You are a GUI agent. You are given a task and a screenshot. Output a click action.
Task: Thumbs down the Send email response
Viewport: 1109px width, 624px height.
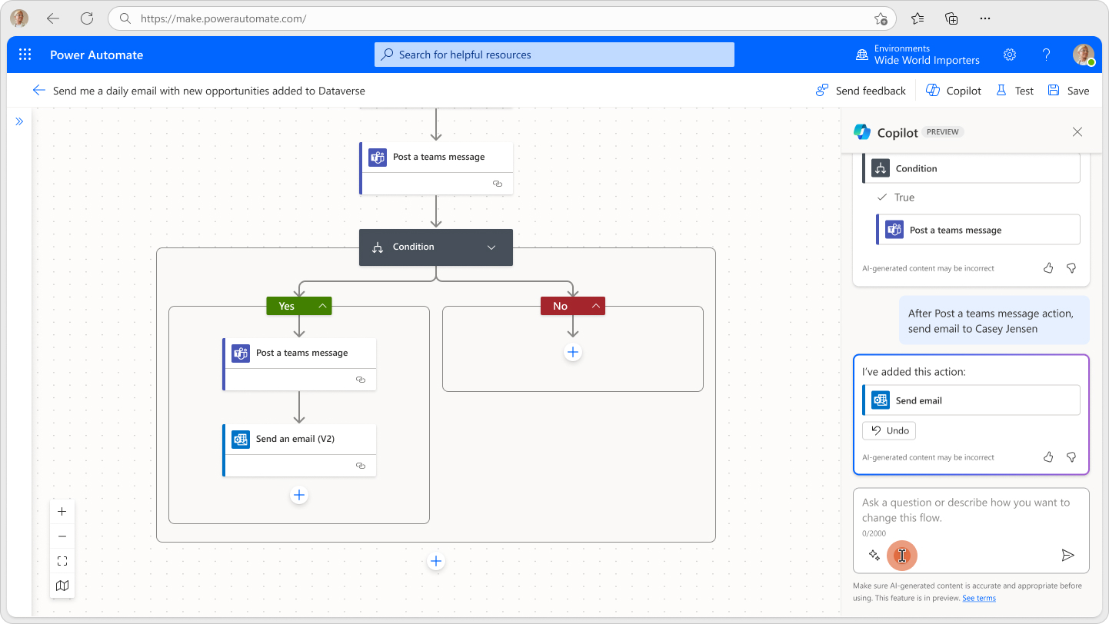(1071, 457)
